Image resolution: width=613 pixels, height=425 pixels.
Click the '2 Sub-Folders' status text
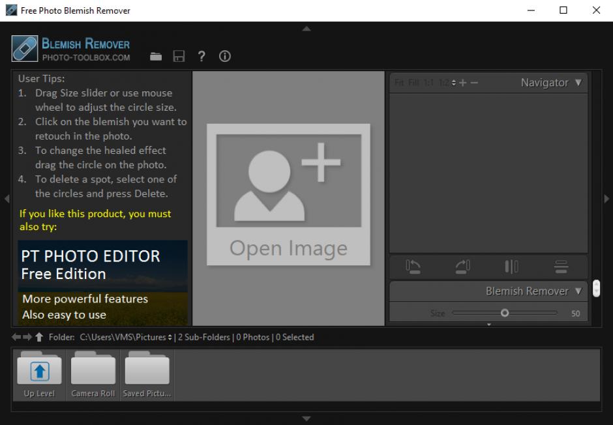click(203, 337)
